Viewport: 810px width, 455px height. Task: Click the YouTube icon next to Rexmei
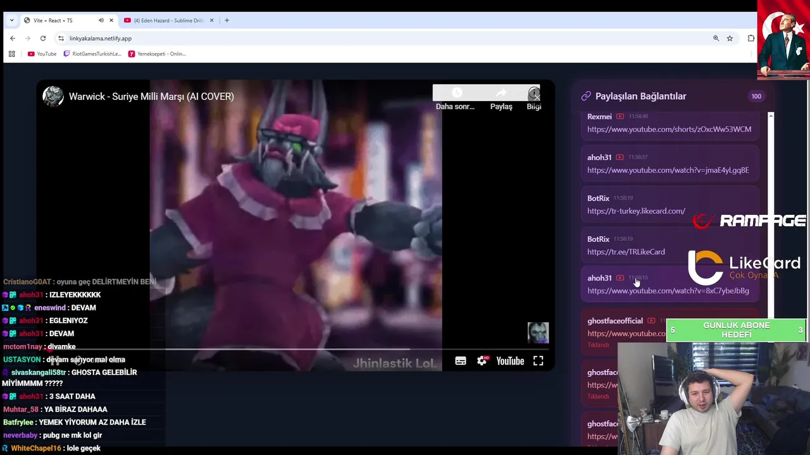coord(620,116)
